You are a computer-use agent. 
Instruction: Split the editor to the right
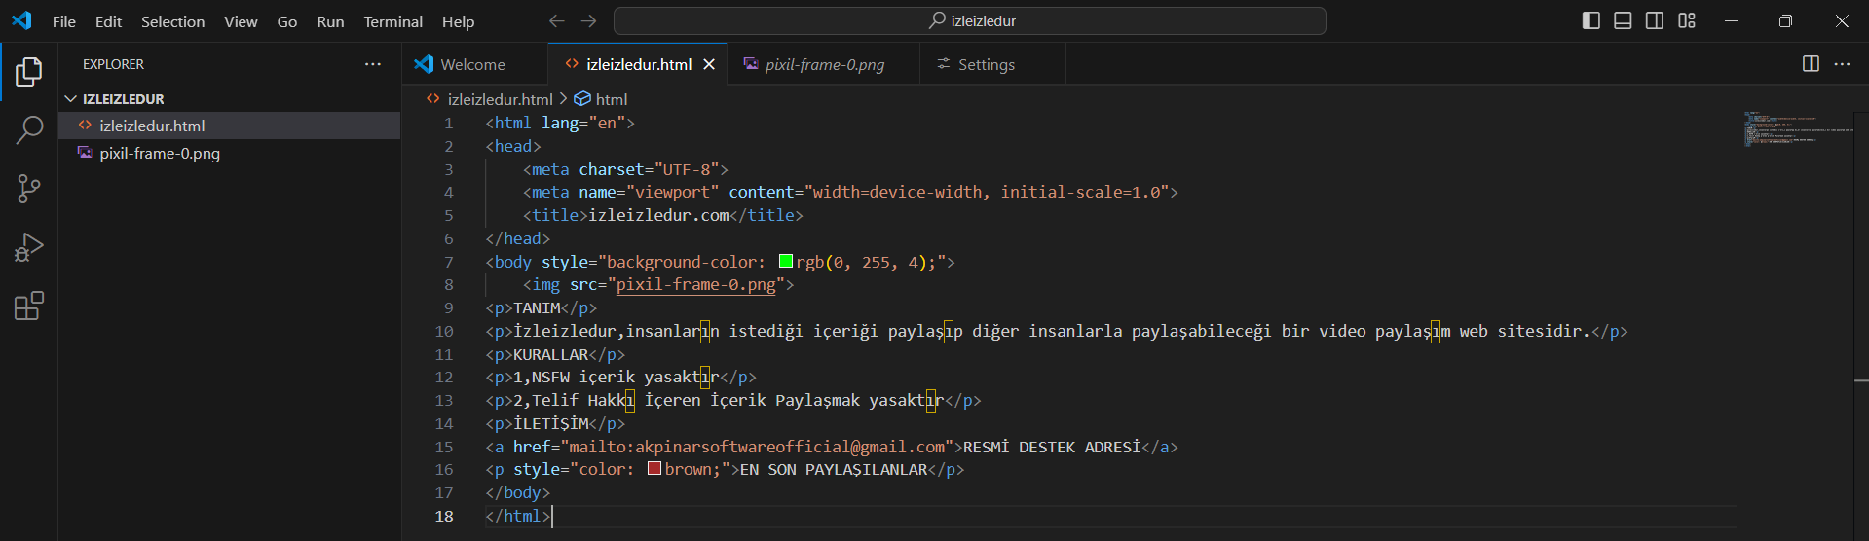[x=1811, y=64]
